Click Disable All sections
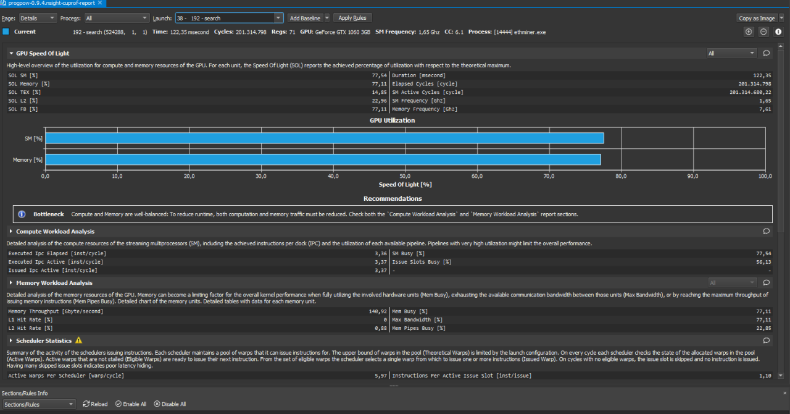Viewport: 790px width, 414px height. click(170, 404)
